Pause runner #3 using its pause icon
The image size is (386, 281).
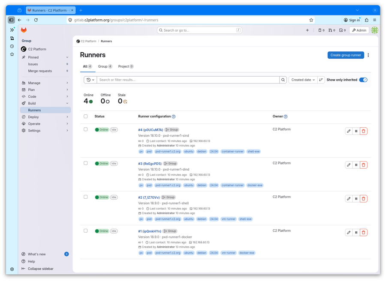coord(356,165)
